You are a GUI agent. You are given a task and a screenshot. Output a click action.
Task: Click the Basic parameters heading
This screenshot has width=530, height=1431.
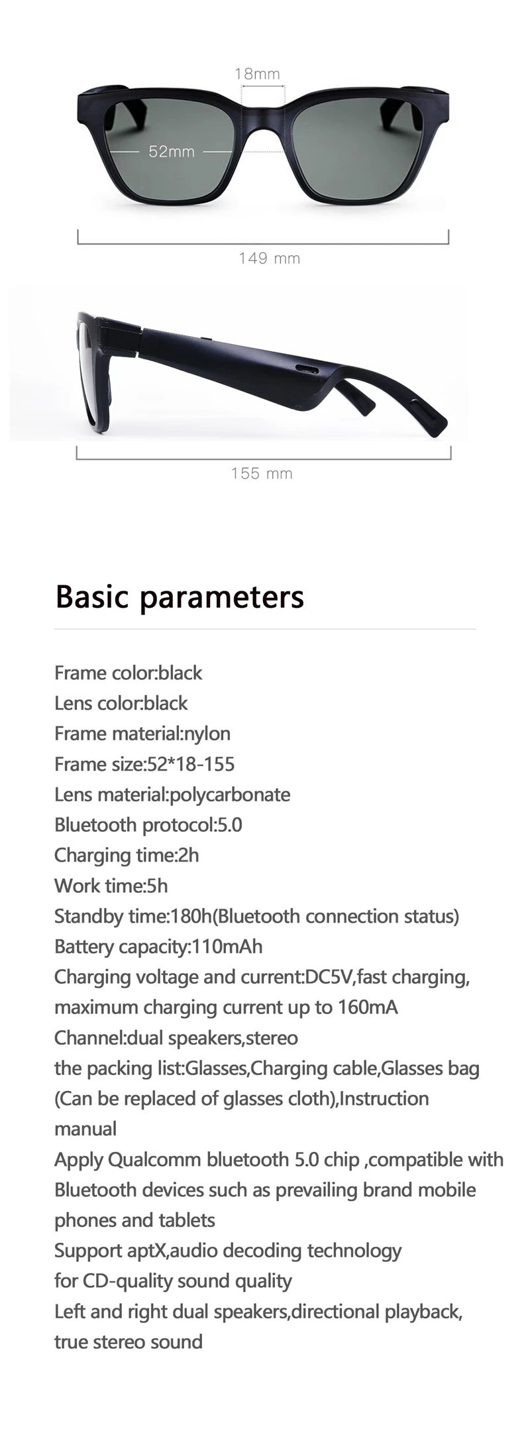[x=180, y=597]
